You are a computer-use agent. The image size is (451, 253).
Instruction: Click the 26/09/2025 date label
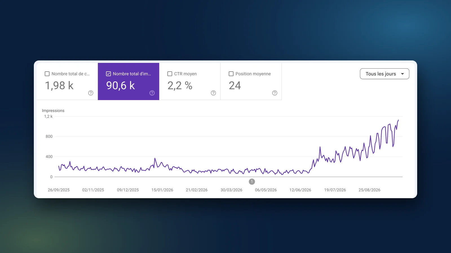coord(59,190)
